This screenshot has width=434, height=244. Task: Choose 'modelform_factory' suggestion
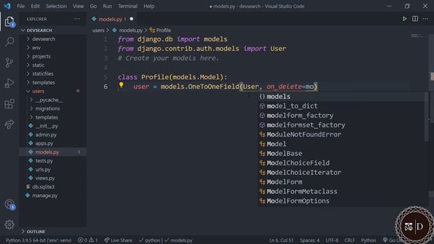tap(341, 115)
